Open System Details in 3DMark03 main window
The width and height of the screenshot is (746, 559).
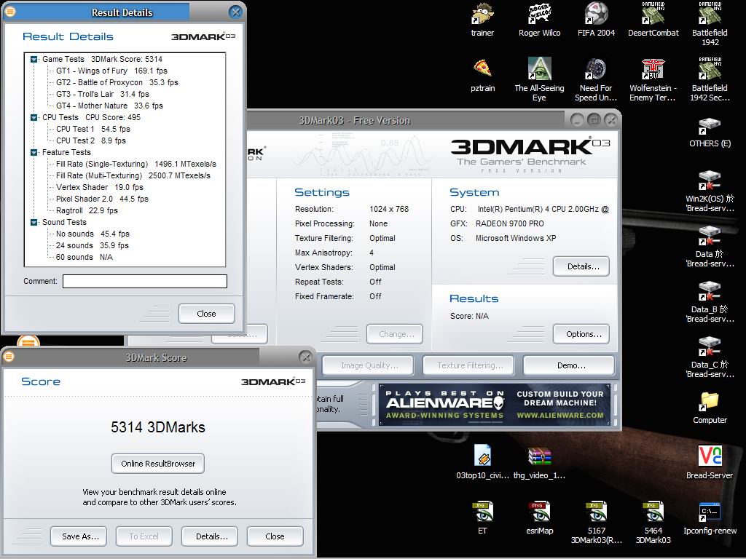(x=581, y=266)
